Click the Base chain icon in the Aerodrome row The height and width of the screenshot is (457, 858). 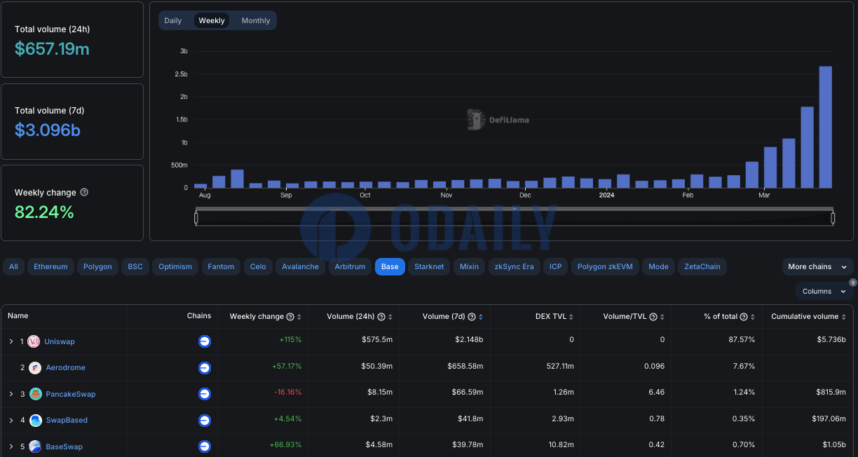click(205, 367)
